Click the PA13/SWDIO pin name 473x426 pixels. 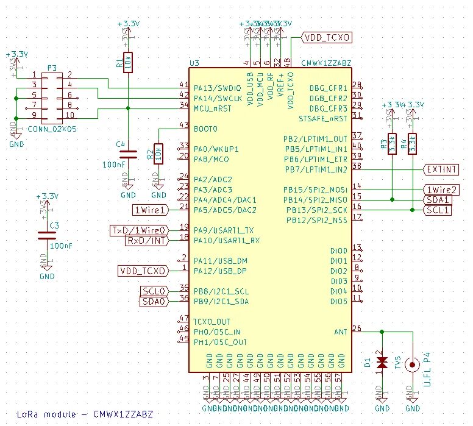(x=218, y=88)
